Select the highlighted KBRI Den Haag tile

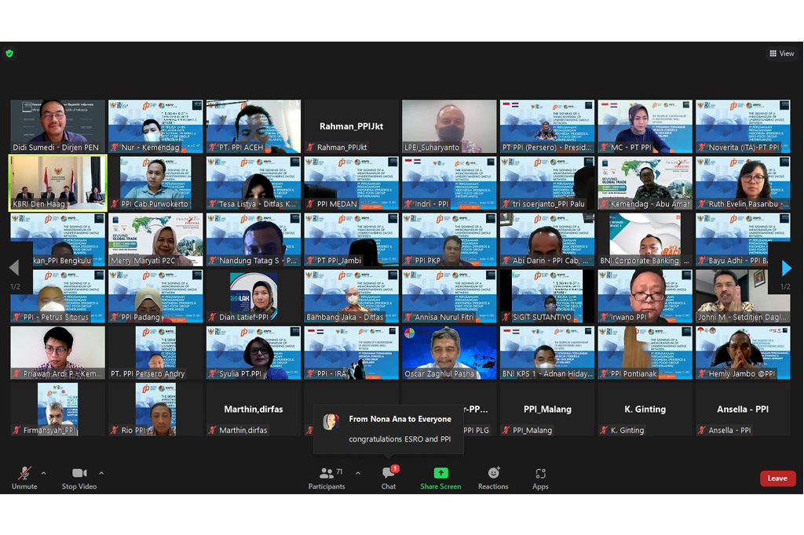[57, 183]
